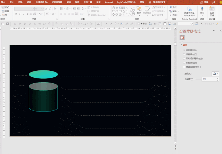Click the Find (查找) button
Viewport: 222px width, 154px height.
pyautogui.click(x=172, y=7)
